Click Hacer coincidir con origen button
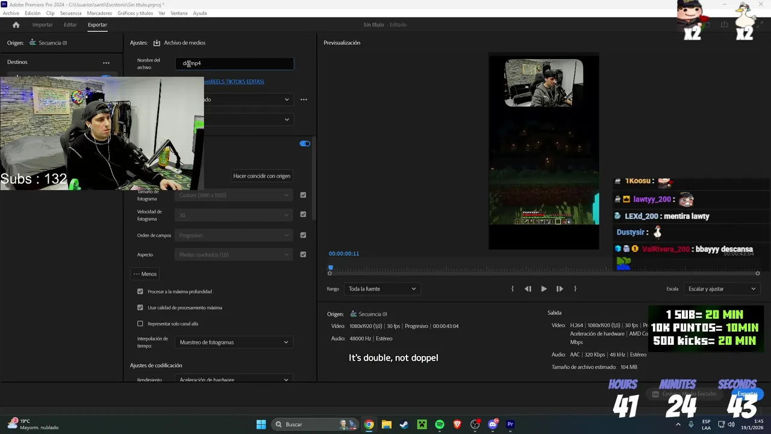This screenshot has height=434, width=771. pos(261,176)
